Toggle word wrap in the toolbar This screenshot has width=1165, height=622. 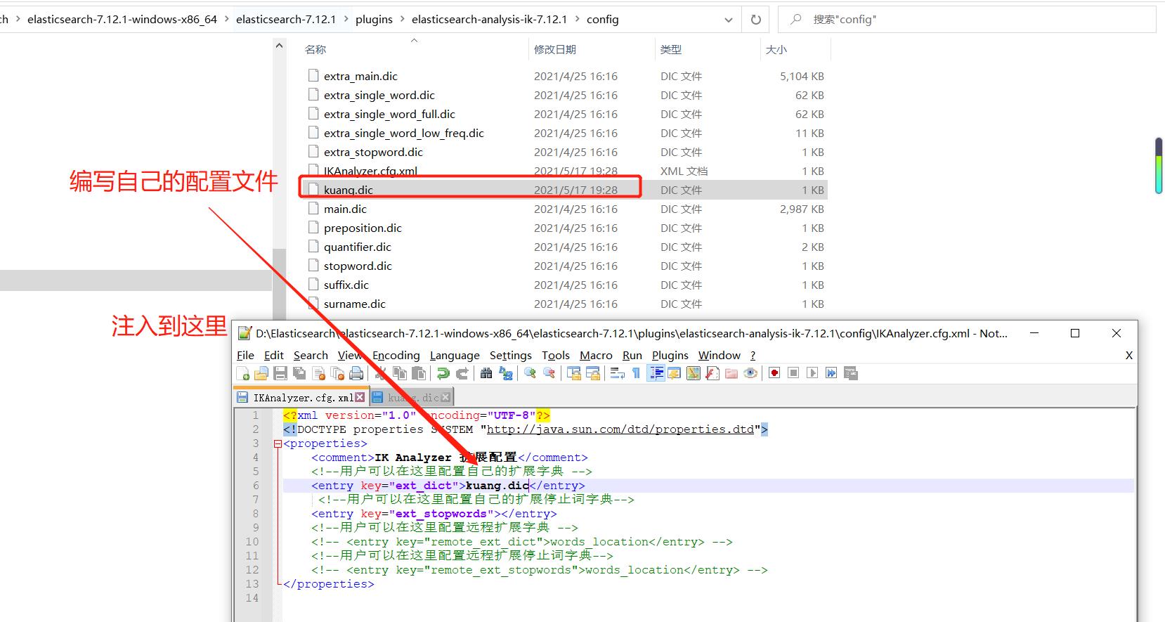(618, 373)
